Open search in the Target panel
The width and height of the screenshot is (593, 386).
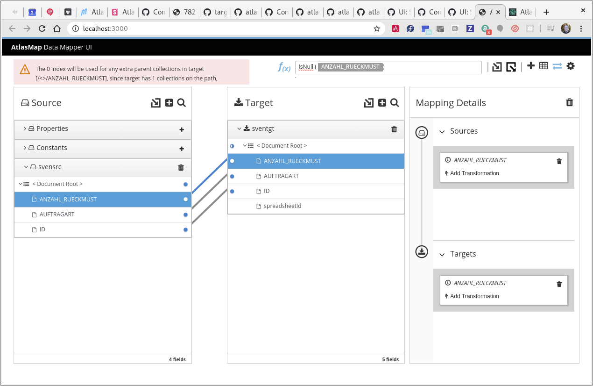[x=395, y=103]
